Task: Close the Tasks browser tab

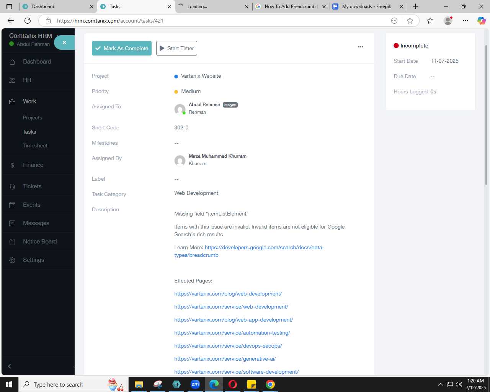Action: tap(169, 7)
